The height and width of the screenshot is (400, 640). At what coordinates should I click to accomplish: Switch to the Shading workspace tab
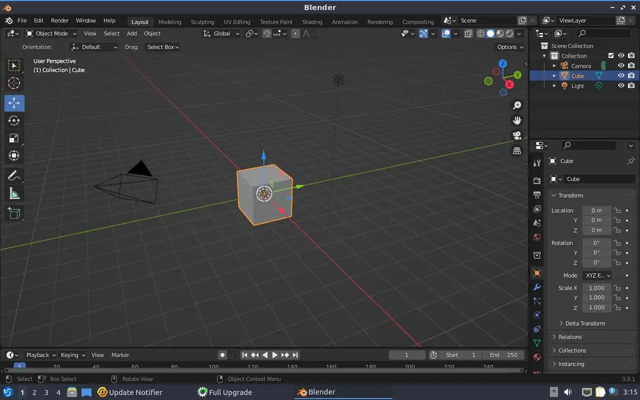point(312,22)
